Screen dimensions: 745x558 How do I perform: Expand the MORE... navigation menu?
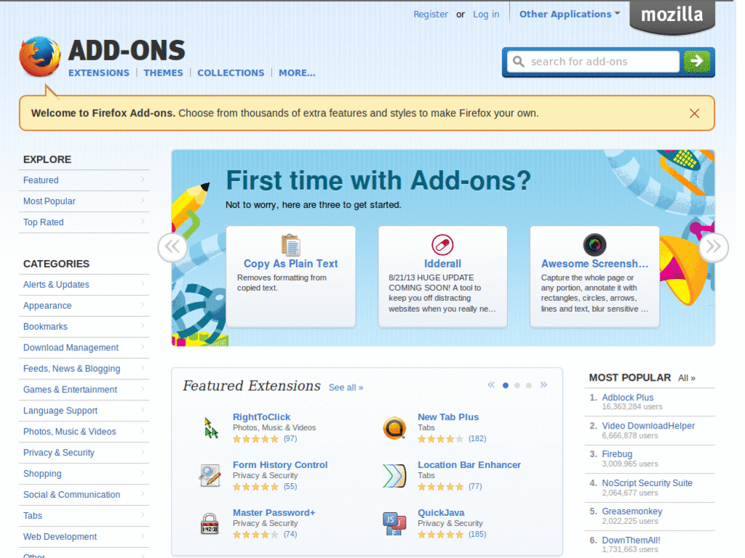297,73
